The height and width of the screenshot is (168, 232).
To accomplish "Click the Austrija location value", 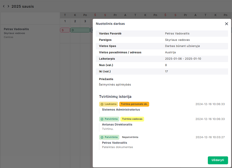I will (170, 52).
